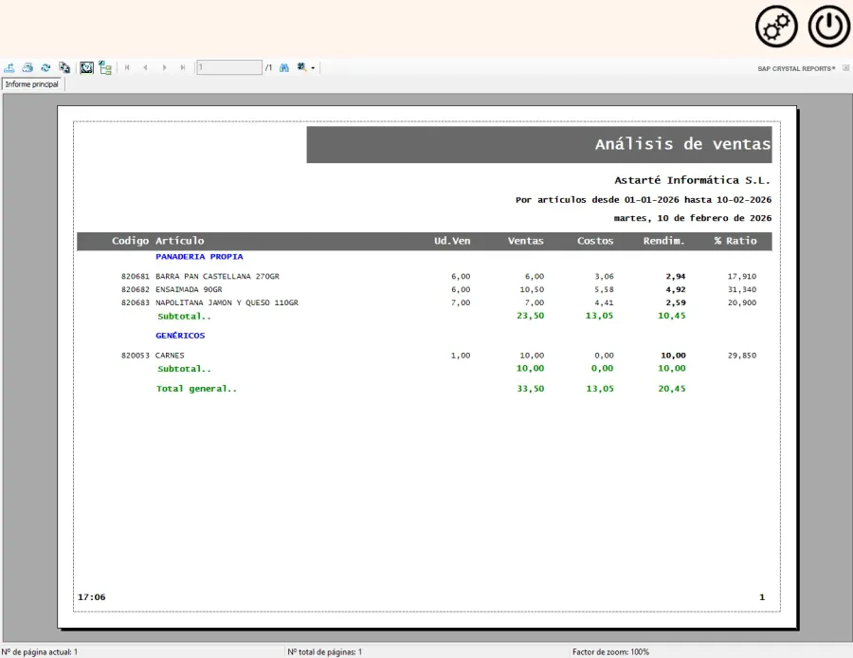Toggle the group tree icon
The image size is (853, 658).
(x=105, y=67)
